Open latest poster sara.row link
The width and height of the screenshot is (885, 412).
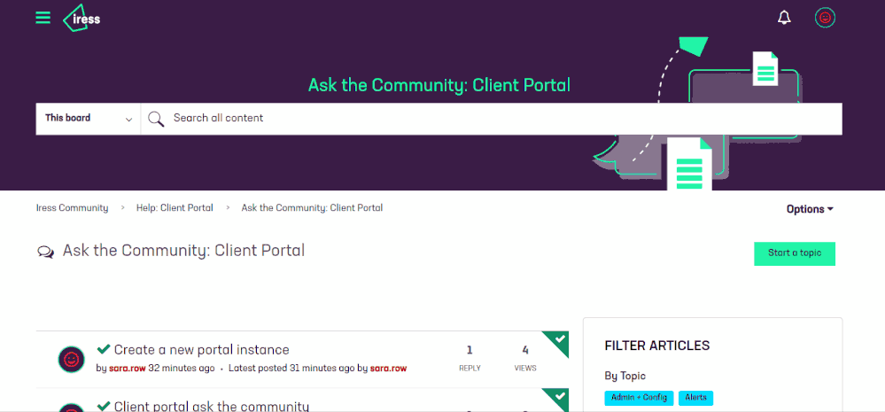[388, 368]
